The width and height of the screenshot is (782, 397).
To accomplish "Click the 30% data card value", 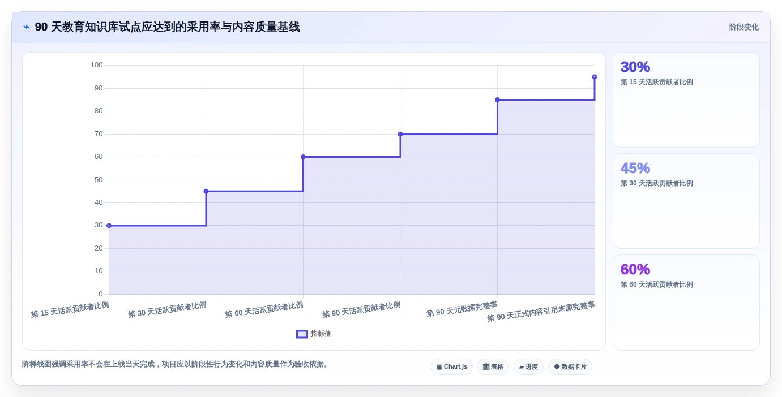I will (x=635, y=67).
